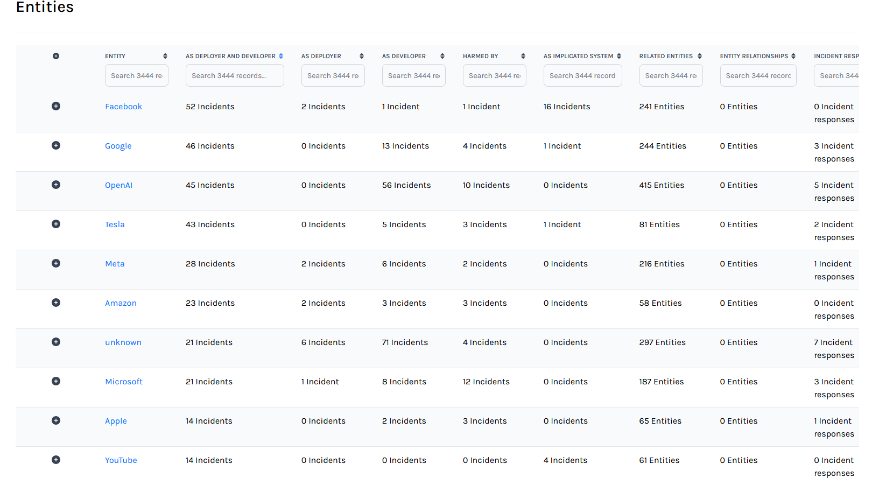Image resolution: width=872 pixels, height=485 pixels.
Task: Open the Amazon entity link
Action: pos(121,303)
